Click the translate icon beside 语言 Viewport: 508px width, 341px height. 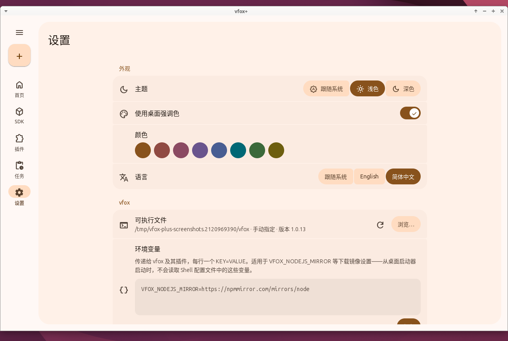tap(124, 177)
